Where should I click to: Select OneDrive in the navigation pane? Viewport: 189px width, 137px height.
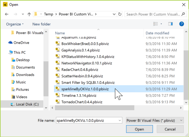click(19, 42)
